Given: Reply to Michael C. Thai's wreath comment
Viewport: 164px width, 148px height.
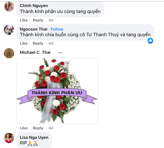Looking at the screenshot, I should click(38, 128).
